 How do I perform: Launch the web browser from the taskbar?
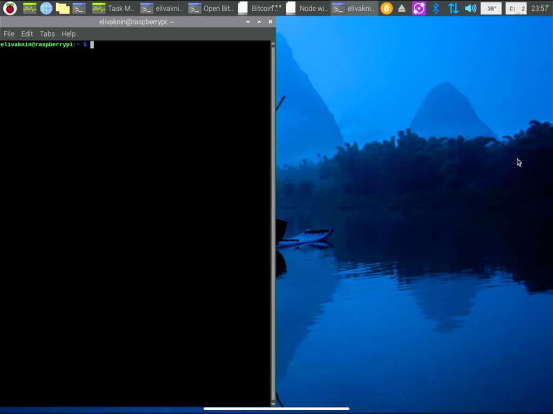pos(46,8)
